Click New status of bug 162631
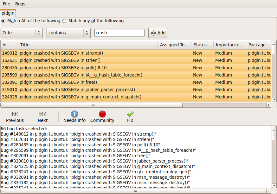Viewport: 277px width, 194px height. (197, 60)
